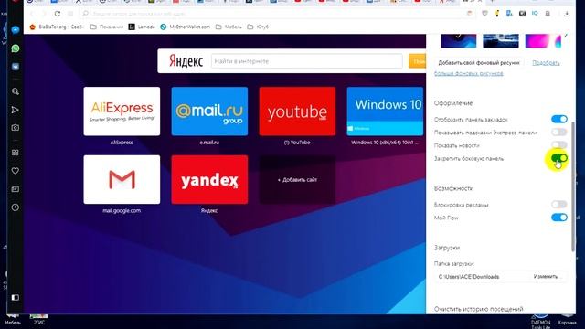Screen dimensions: 585x329
Task: Click the DAEMON Tools Lite desktop shortcut
Action: click(x=540, y=322)
